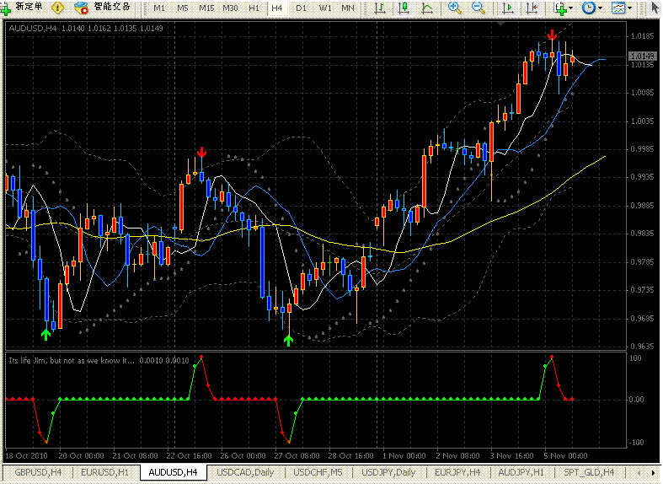This screenshot has width=663, height=484.
Task: Open the Indicators list icon
Action: tap(561, 8)
